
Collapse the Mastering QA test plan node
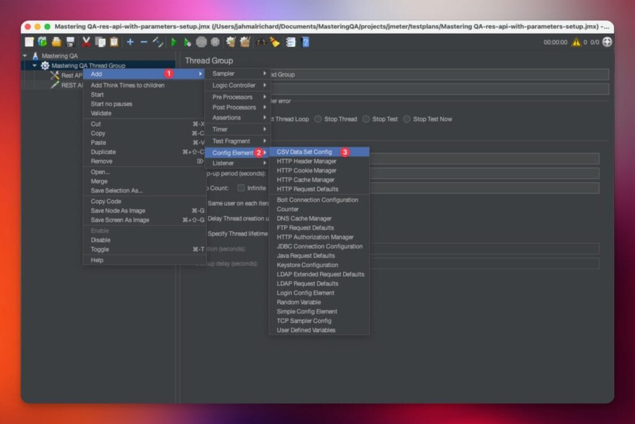tap(25, 56)
